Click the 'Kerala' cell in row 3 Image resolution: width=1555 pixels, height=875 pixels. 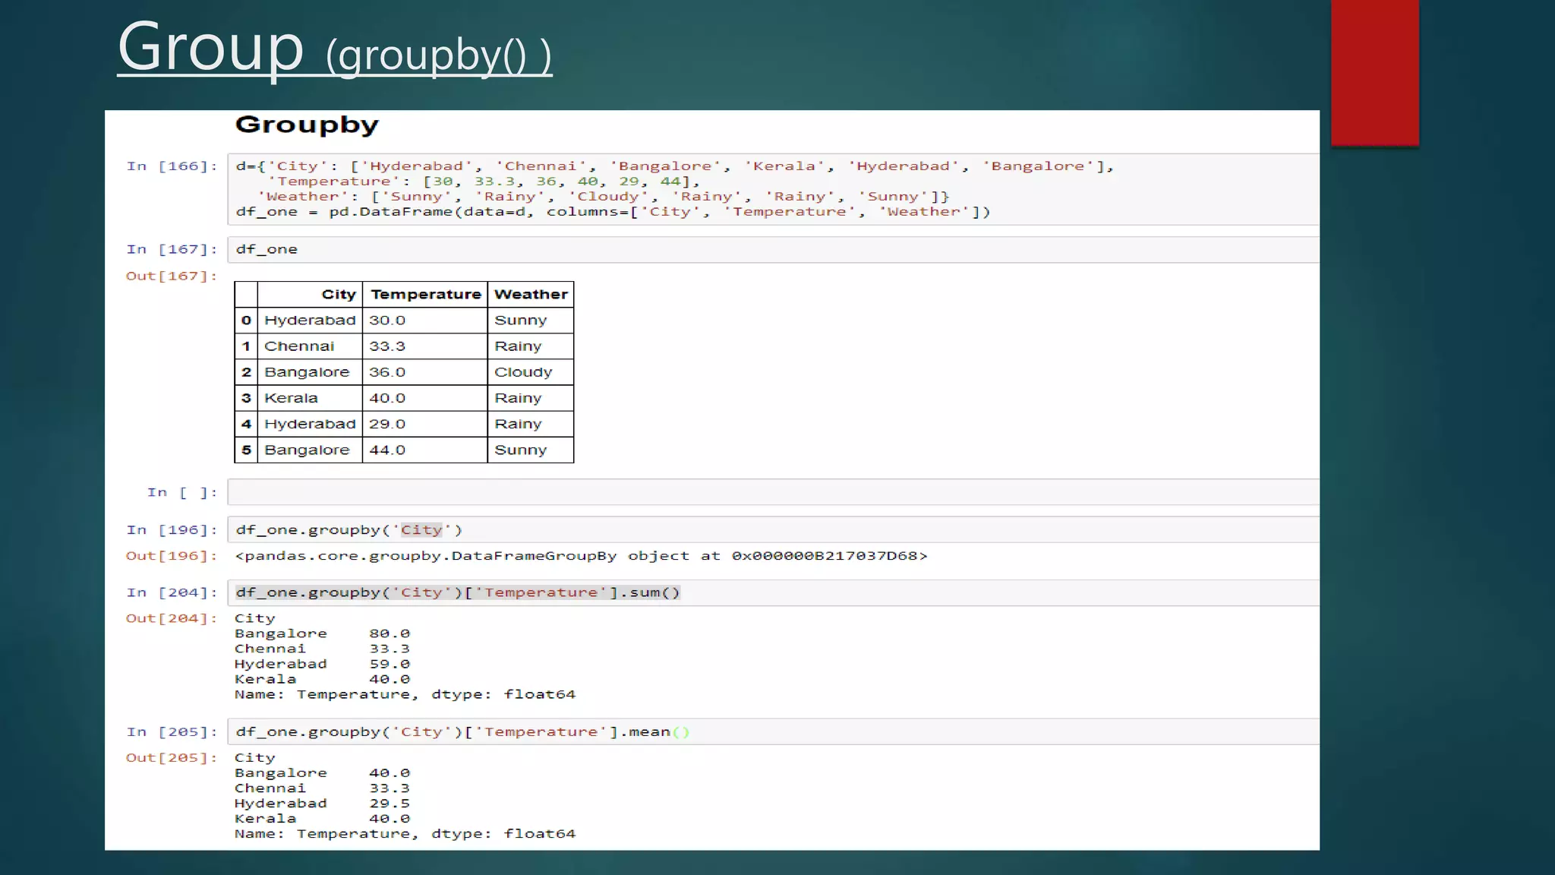(310, 398)
